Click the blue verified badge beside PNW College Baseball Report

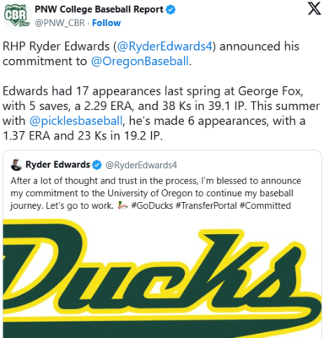[170, 9]
